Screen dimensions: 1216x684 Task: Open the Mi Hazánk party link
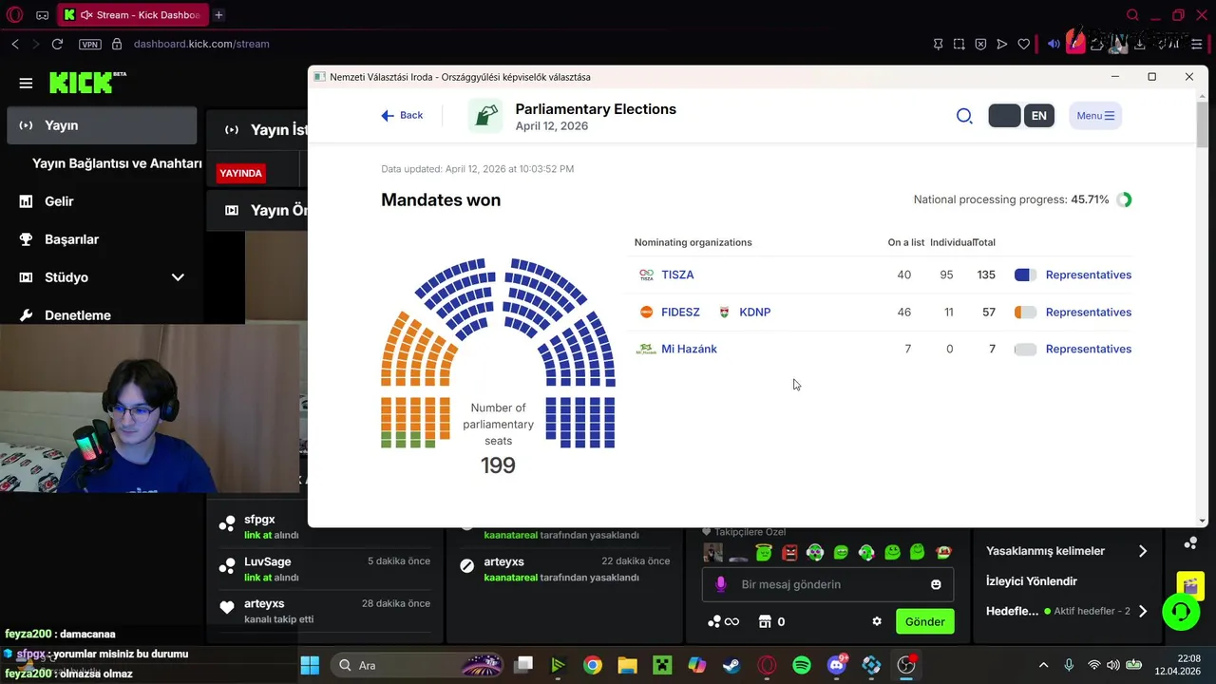click(x=689, y=349)
